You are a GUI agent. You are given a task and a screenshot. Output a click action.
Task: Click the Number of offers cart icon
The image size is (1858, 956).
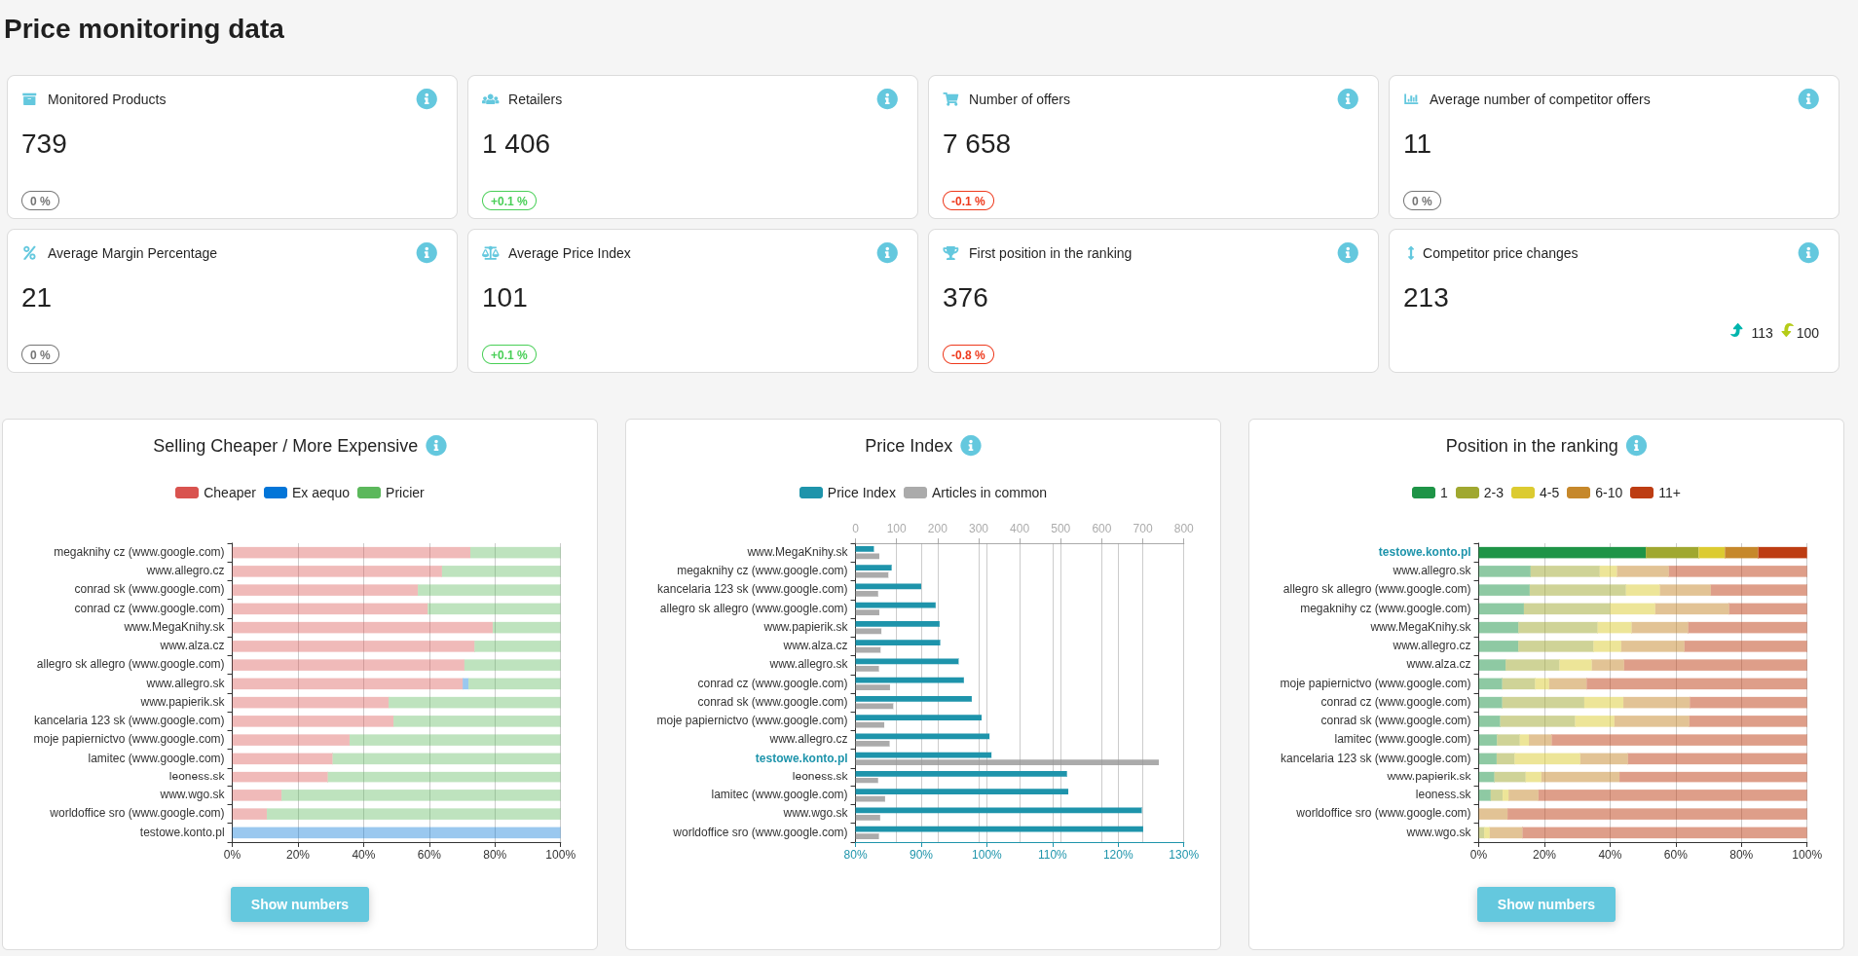(x=950, y=99)
